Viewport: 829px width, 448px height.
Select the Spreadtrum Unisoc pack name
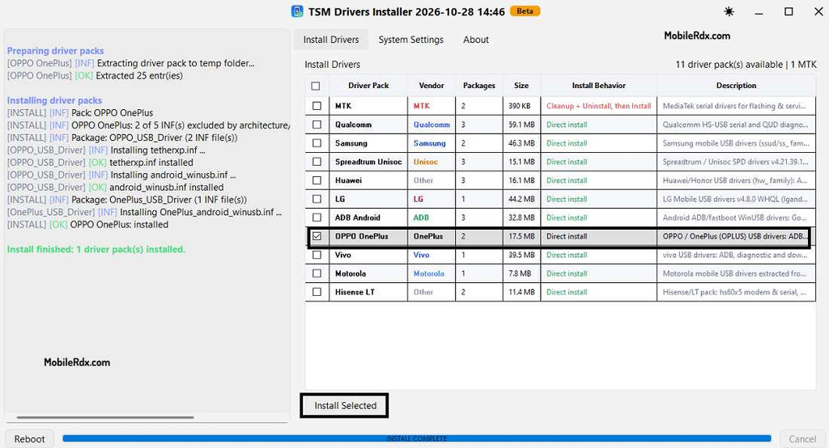(x=368, y=162)
